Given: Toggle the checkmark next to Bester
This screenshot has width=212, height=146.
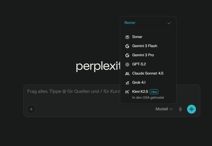Looking at the screenshot, I should click(x=169, y=23).
